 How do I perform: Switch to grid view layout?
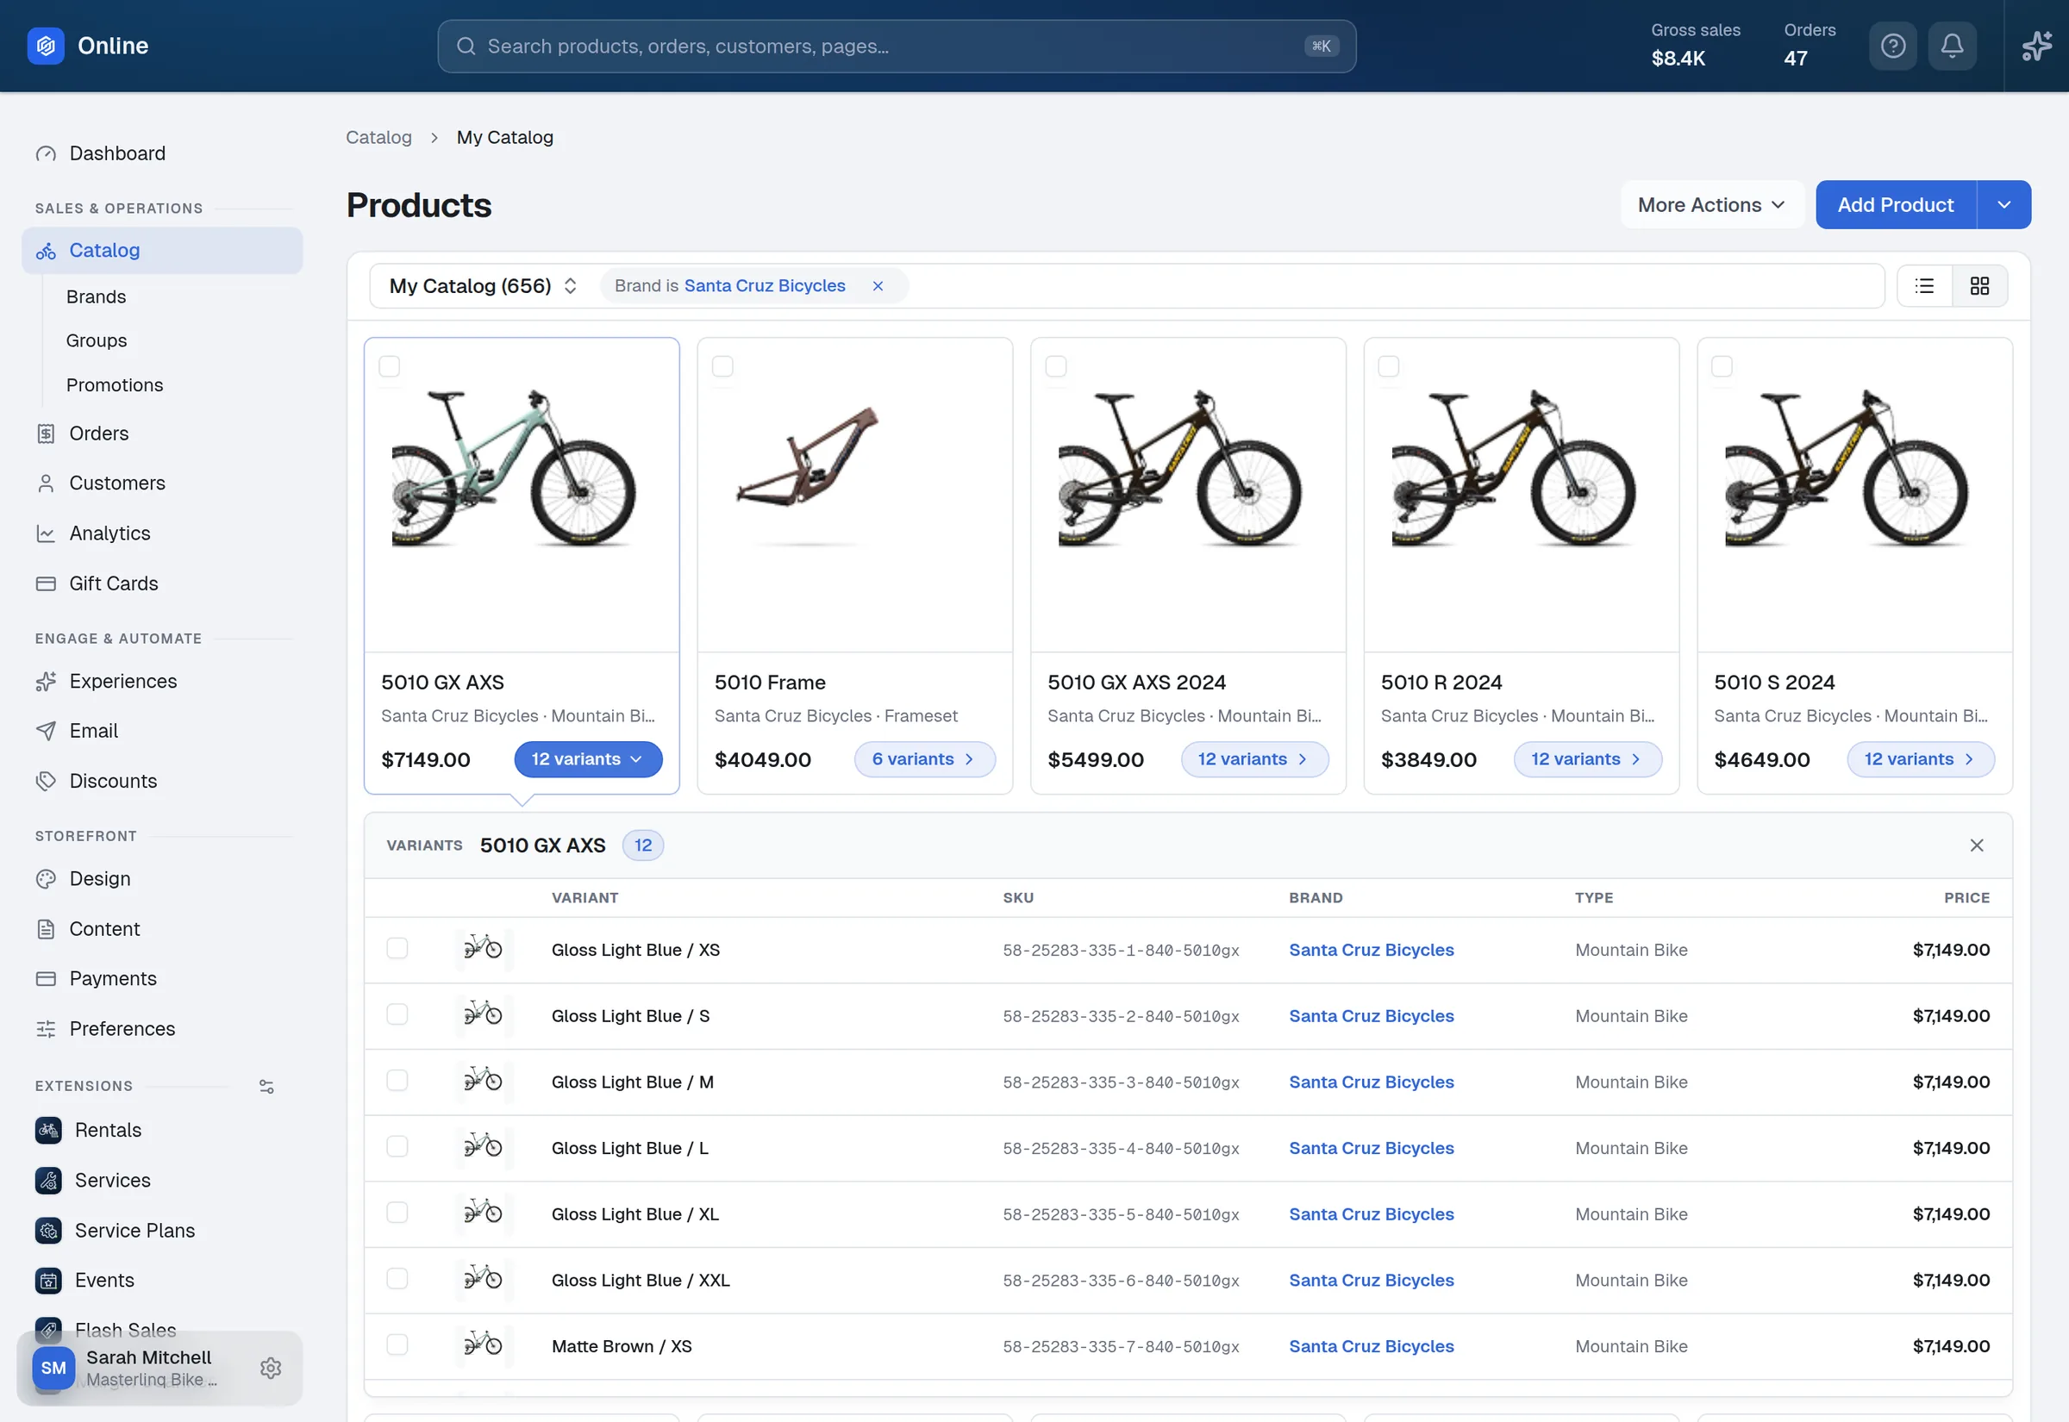[x=1979, y=286]
